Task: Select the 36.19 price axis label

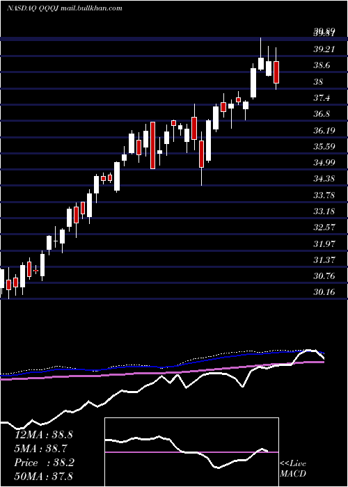Action: point(324,131)
